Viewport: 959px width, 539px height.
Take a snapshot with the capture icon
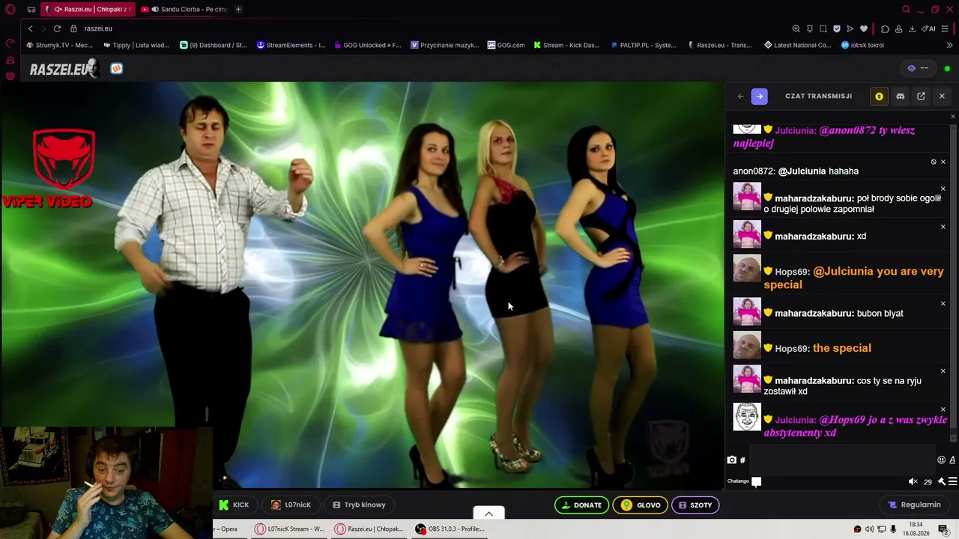tap(823, 28)
